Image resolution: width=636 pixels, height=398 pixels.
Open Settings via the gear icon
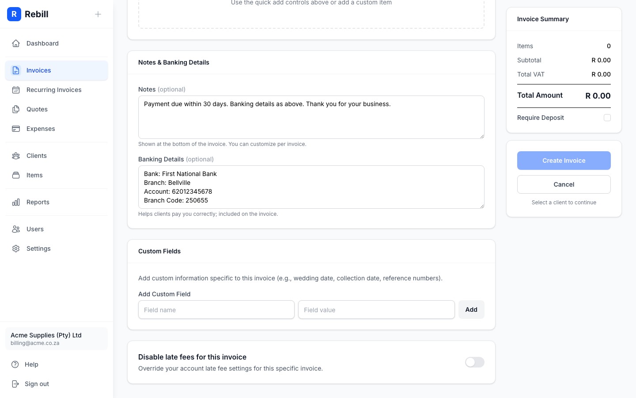click(16, 249)
